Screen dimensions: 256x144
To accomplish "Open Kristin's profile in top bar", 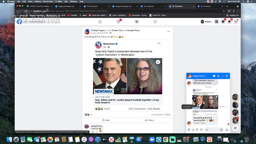I will pos(206,22).
